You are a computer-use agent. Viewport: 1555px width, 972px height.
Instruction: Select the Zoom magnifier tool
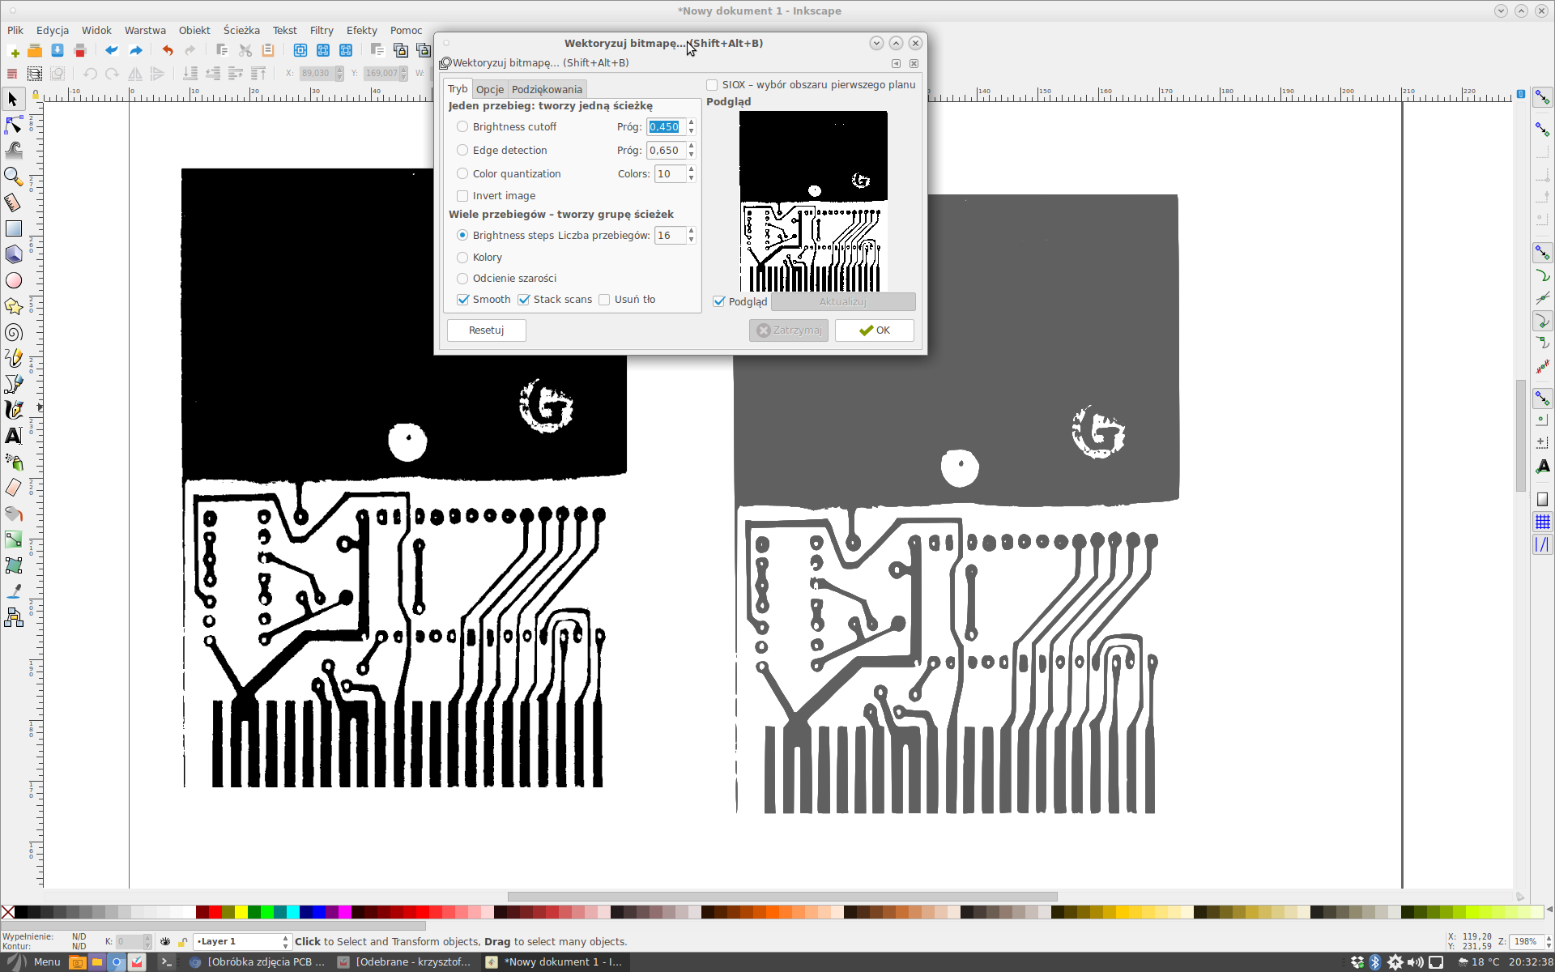[13, 177]
